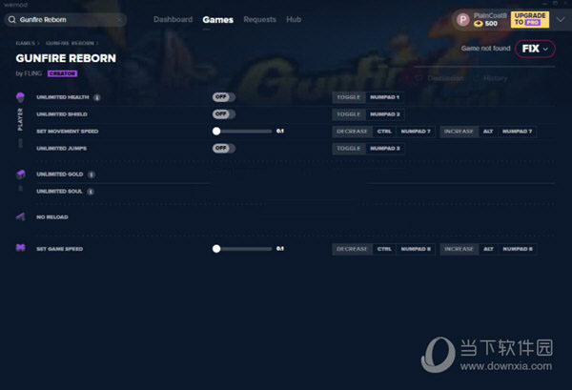This screenshot has width=572, height=390.
Task: Click the Game not found status text
Action: (x=485, y=49)
